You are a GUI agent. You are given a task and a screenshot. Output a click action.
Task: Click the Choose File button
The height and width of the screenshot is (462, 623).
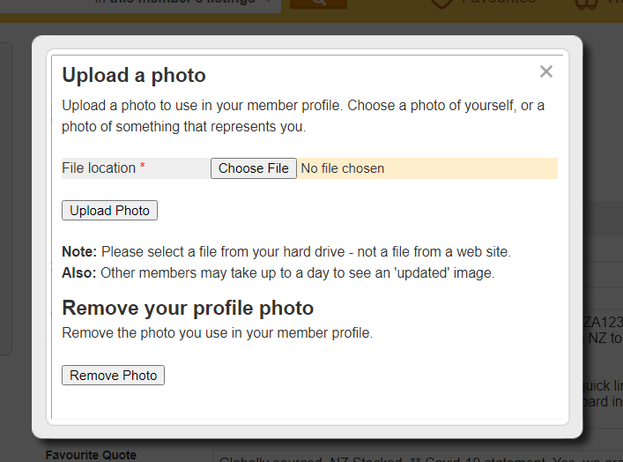pyautogui.click(x=254, y=168)
